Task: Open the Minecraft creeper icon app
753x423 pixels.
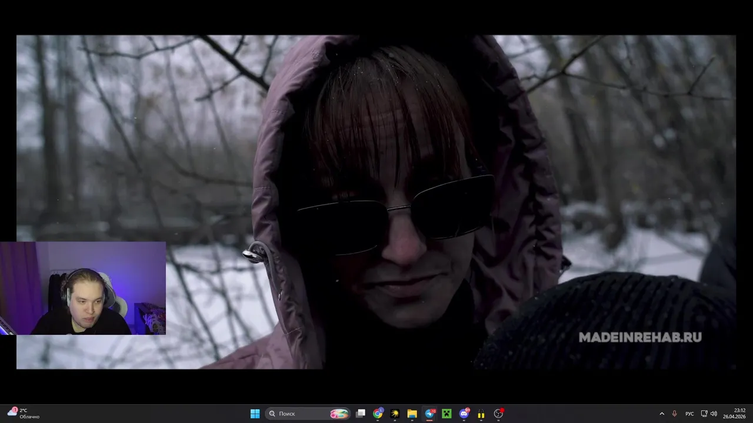Action: point(447,414)
